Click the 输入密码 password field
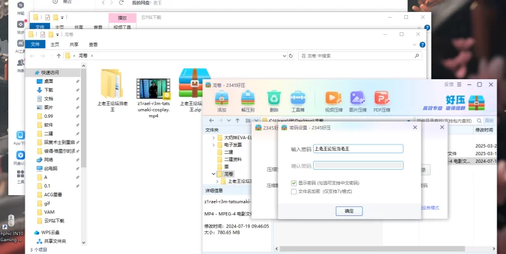This screenshot has width=506, height=254. (x=358, y=149)
